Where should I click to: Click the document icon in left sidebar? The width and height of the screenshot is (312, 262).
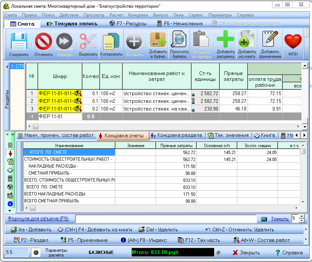[10, 145]
